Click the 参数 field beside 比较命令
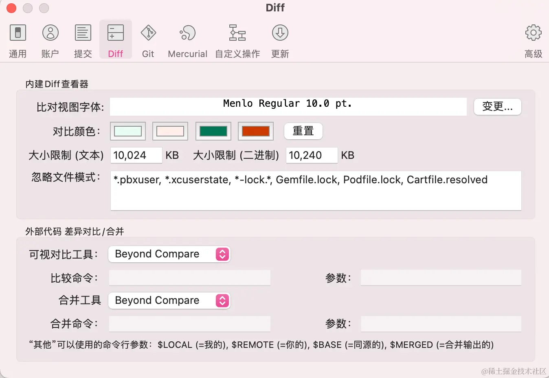The image size is (549, 378). coord(441,277)
